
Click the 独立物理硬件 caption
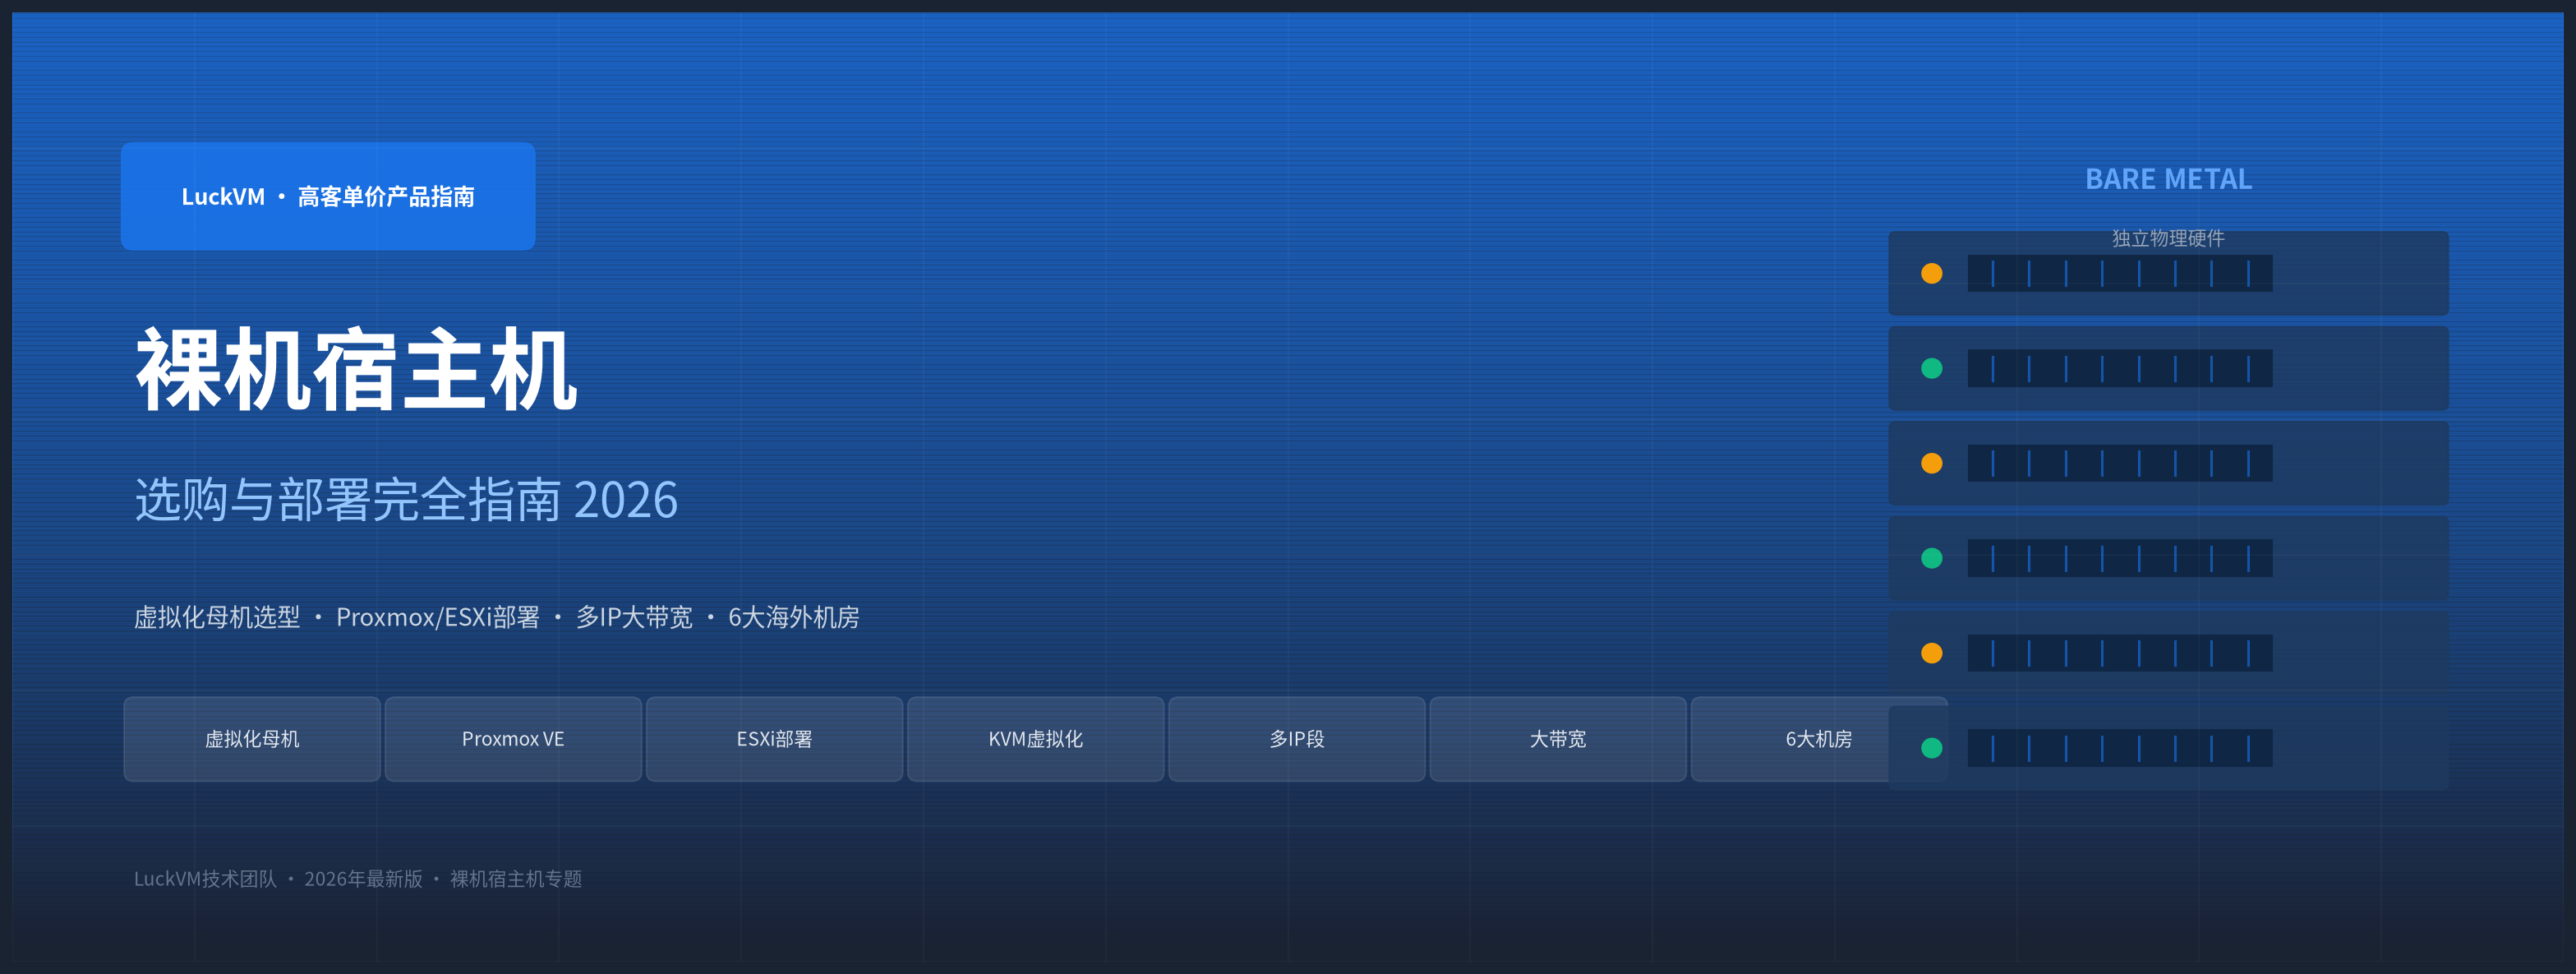coord(2168,238)
